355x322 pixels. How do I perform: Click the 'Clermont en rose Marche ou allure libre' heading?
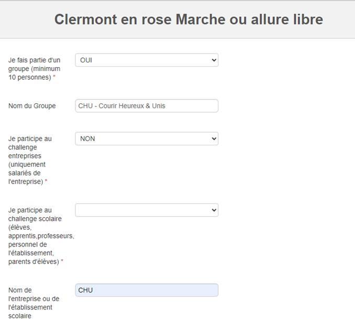tap(188, 19)
